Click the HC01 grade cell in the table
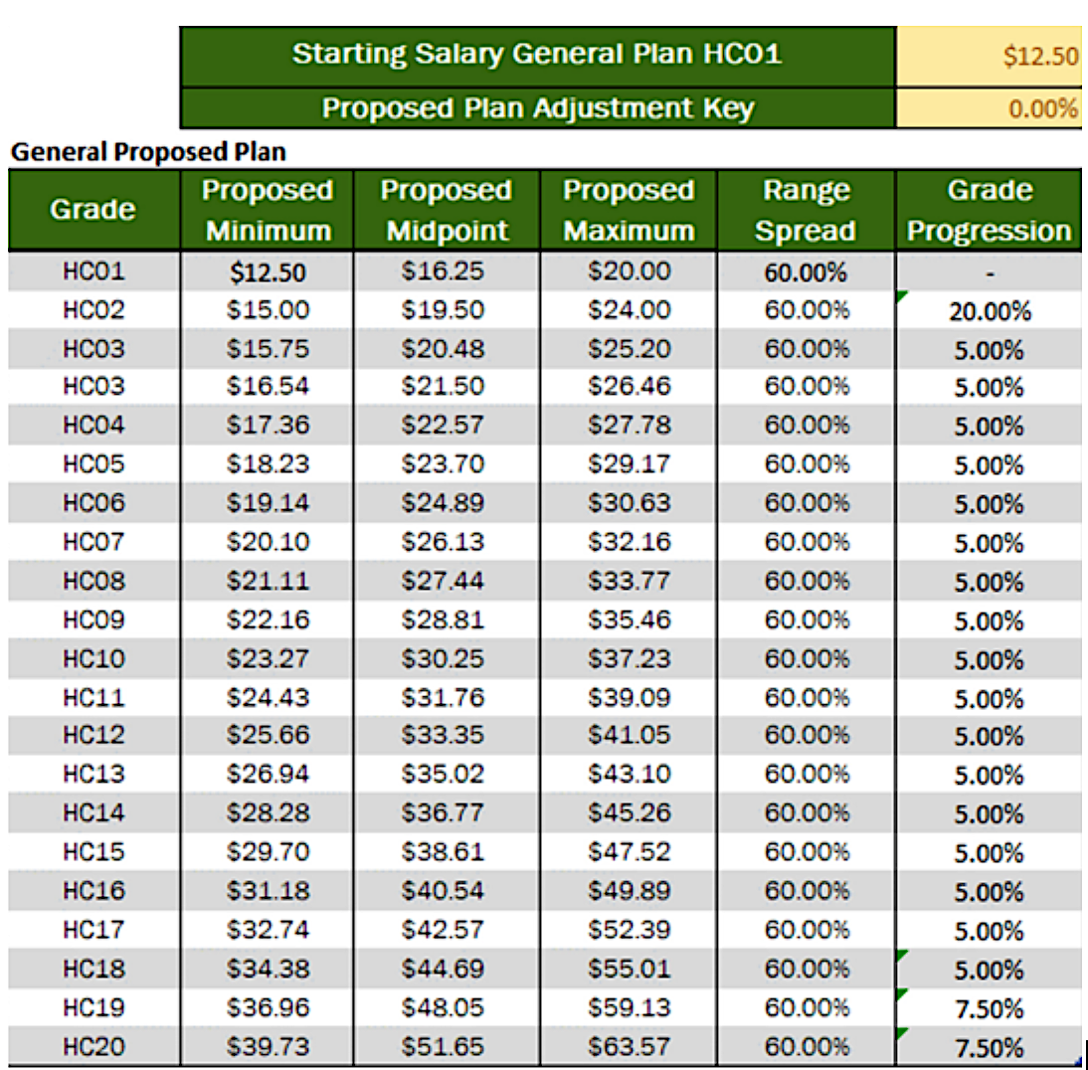 pos(93,271)
